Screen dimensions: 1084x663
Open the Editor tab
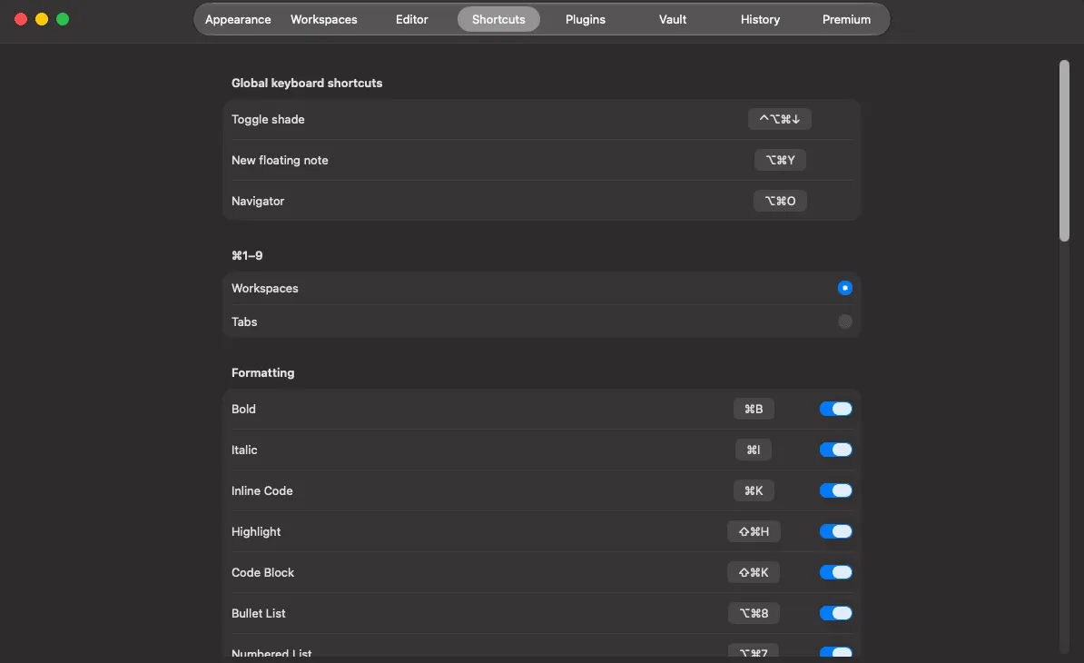pyautogui.click(x=411, y=19)
